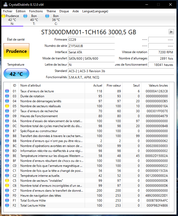178x216 pixels.
Task: Click the Valeurs brutes column header
Action: click(x=158, y=86)
